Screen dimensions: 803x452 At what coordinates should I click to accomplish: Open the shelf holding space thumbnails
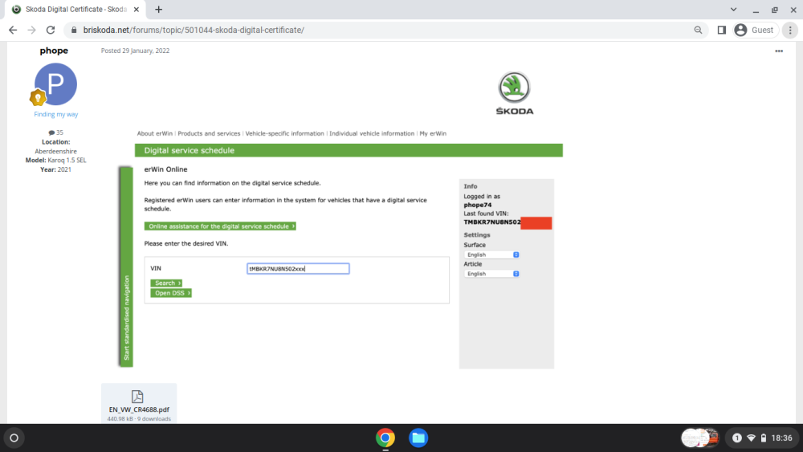click(700, 438)
